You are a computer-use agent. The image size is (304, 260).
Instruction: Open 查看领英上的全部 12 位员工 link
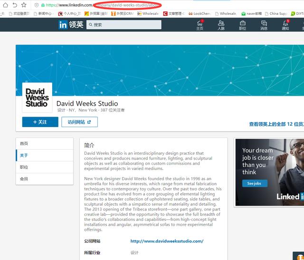coord(276,124)
